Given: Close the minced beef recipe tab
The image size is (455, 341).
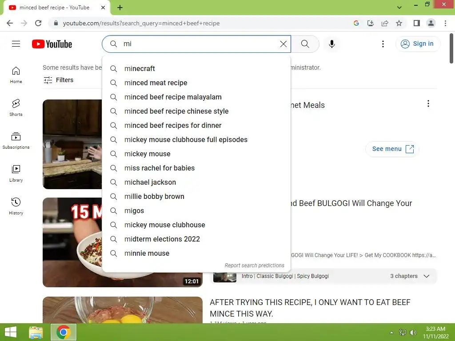Looking at the screenshot, I should pyautogui.click(x=103, y=8).
